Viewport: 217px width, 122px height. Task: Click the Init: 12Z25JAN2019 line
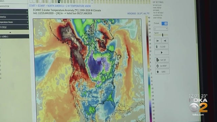click(62, 14)
